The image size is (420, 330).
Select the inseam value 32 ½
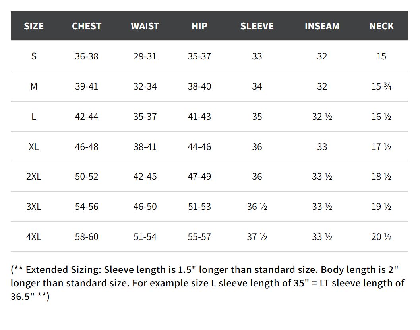point(322,117)
